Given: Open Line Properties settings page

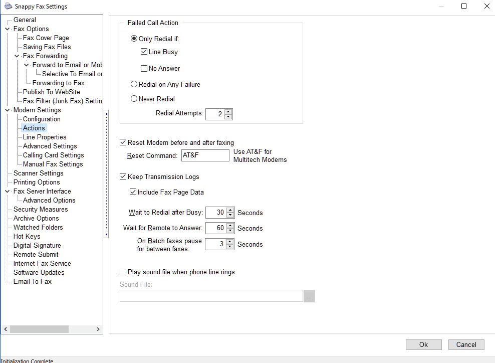Looking at the screenshot, I should [x=45, y=137].
